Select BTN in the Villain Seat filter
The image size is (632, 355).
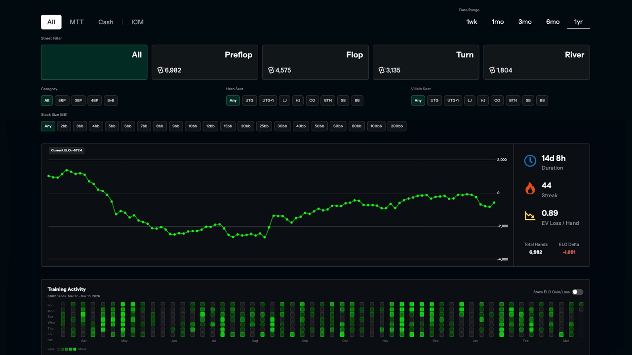[x=513, y=100]
